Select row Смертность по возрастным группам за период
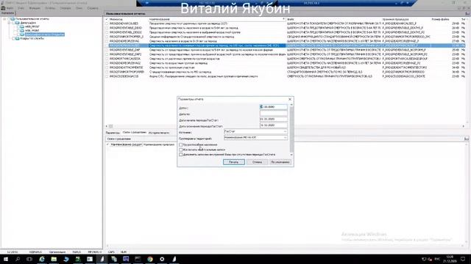The width and height of the screenshot is (471, 264). [285, 63]
